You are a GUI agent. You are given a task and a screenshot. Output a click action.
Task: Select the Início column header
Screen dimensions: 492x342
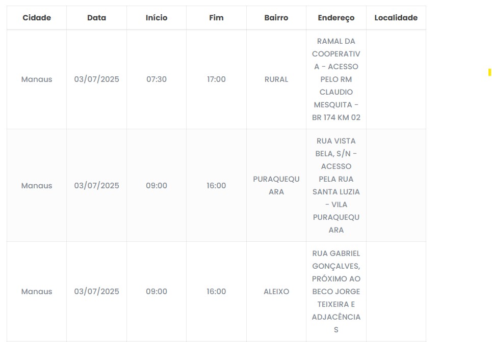pyautogui.click(x=157, y=18)
